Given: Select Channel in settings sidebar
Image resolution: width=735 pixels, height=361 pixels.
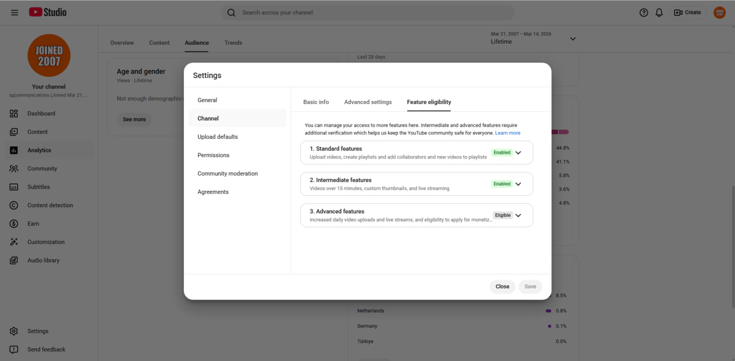Looking at the screenshot, I should 237,118.
